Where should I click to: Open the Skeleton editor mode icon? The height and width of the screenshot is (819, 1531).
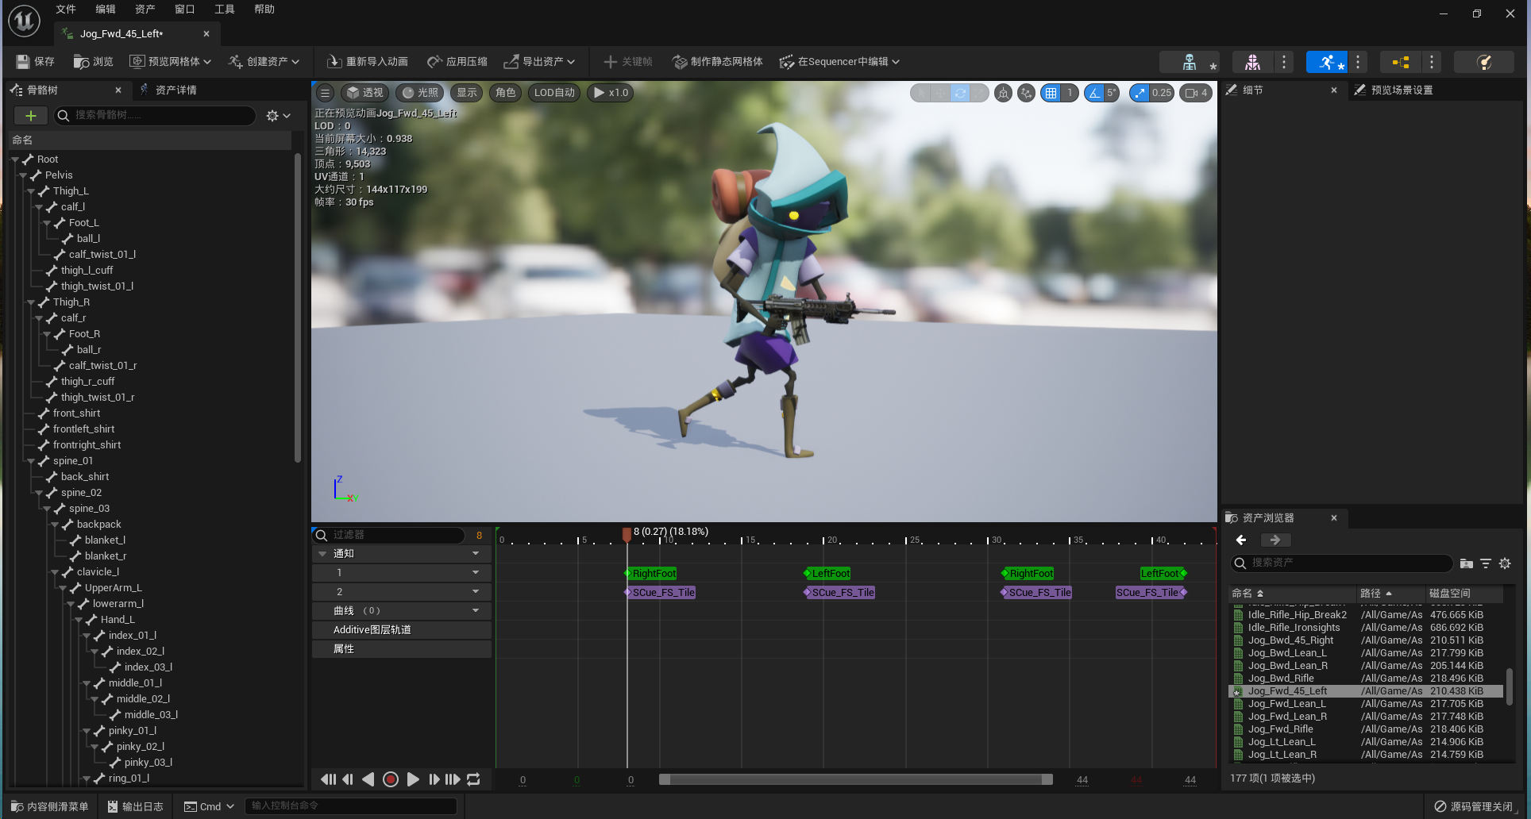point(1189,62)
